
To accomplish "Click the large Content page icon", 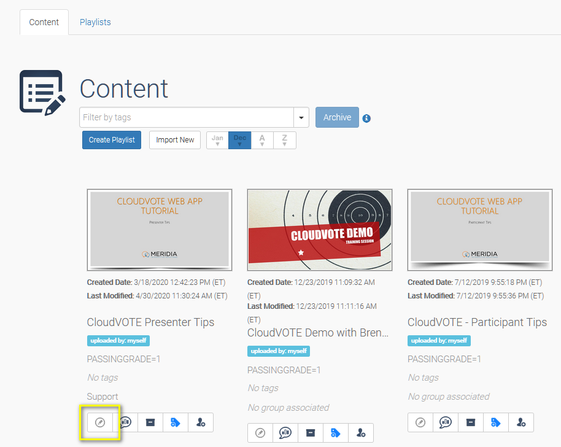I will [x=42, y=93].
